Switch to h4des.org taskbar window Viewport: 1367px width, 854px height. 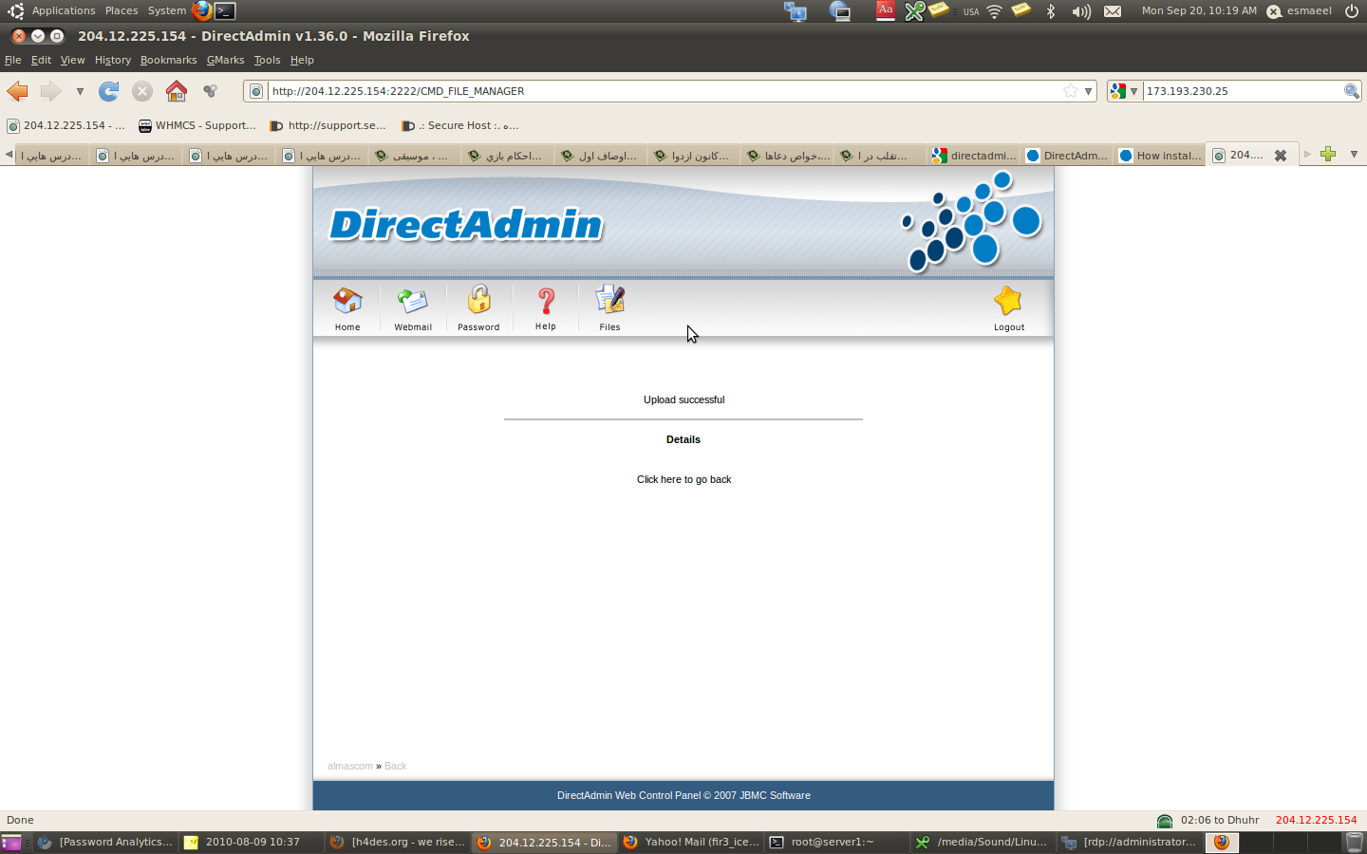coord(398,842)
